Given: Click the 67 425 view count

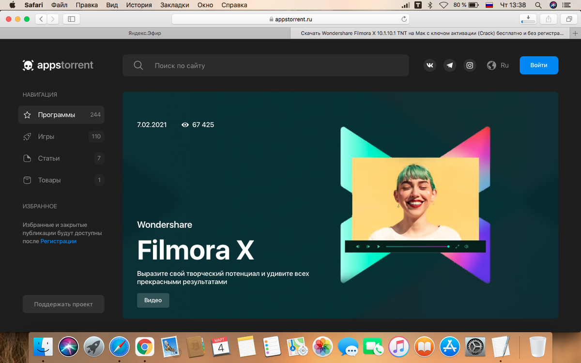Looking at the screenshot, I should [198, 125].
